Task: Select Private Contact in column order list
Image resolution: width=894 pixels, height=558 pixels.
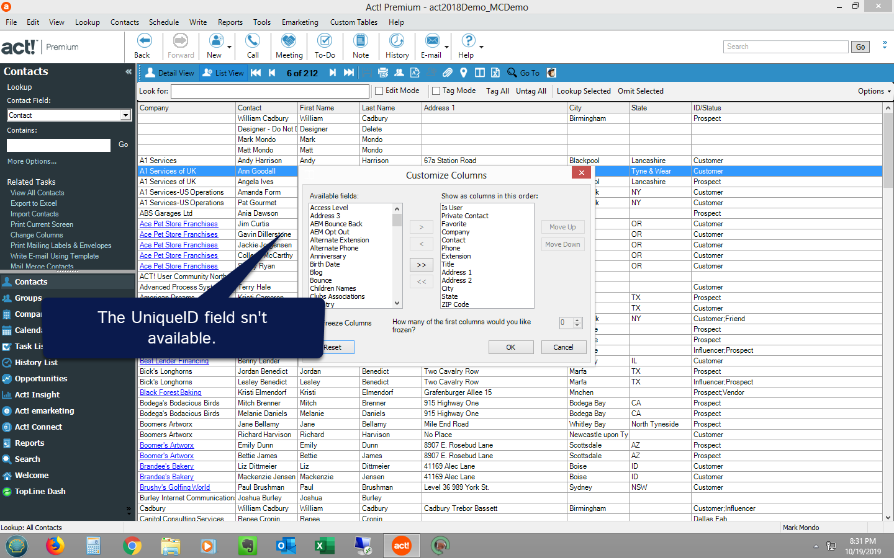Action: [x=465, y=216]
